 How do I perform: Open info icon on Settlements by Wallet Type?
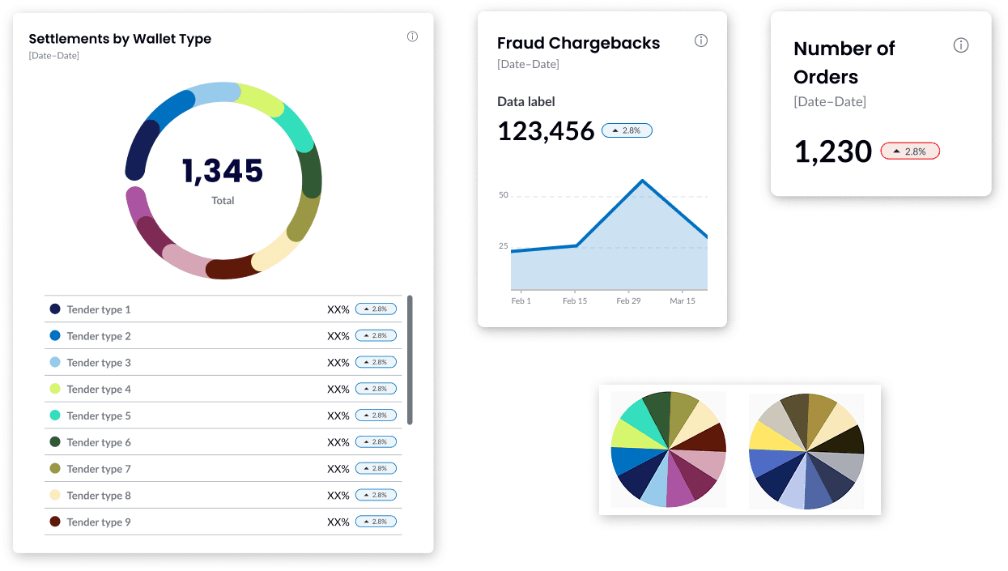coord(412,36)
